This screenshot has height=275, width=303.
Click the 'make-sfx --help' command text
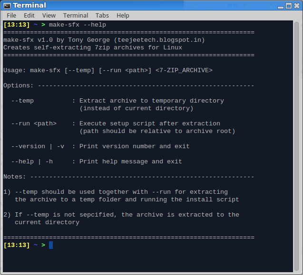pos(78,25)
